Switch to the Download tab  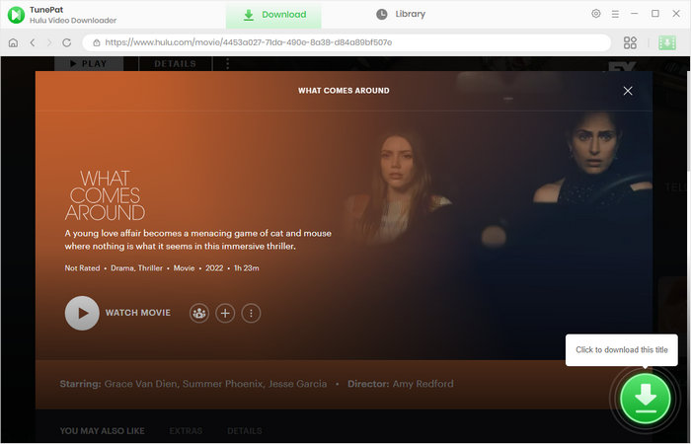273,15
